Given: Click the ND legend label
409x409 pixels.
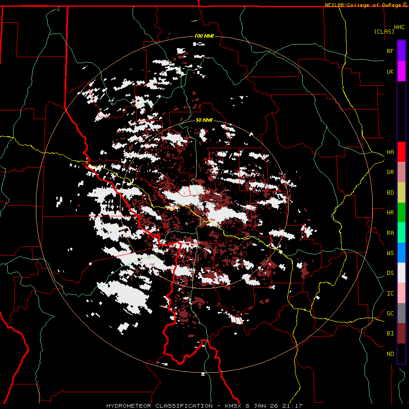Looking at the screenshot, I should pos(390,354).
